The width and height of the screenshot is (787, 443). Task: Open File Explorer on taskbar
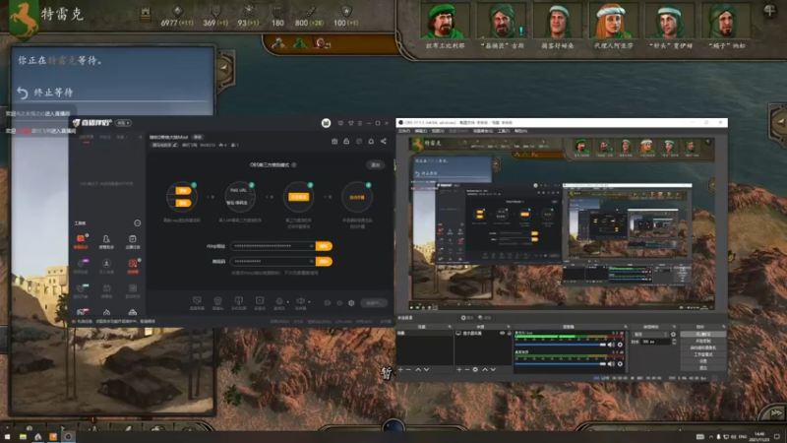point(23,437)
